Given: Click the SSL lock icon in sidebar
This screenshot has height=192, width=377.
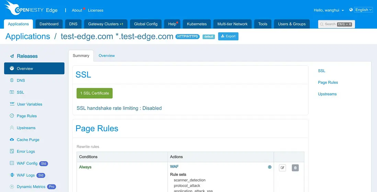Looking at the screenshot, I should pos(12,92).
